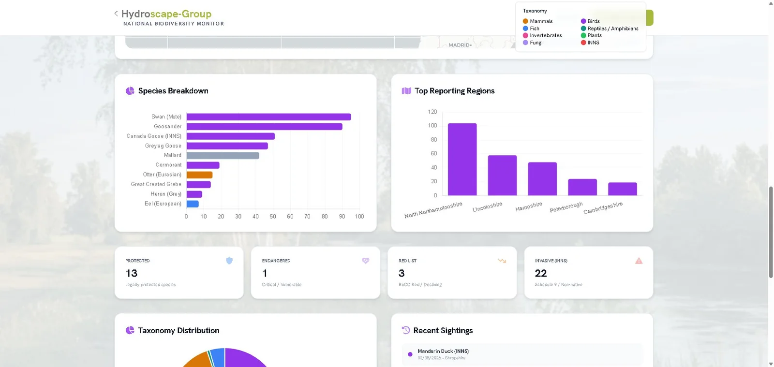The height and width of the screenshot is (367, 774).
Task: Click the Red List declining trend icon
Action: pyautogui.click(x=502, y=261)
